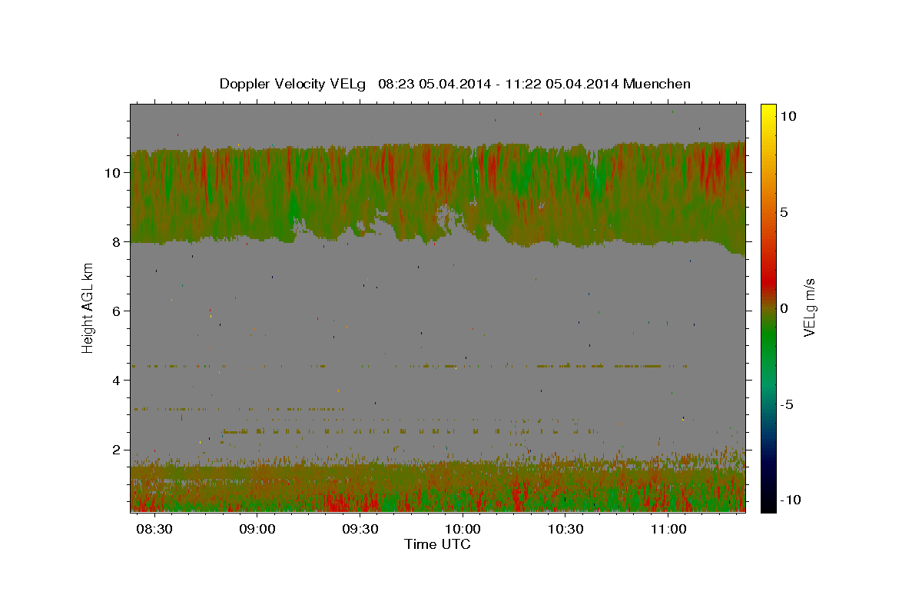Click the 08:30 time tick label
Image resolution: width=922 pixels, height=615 pixels.
pyautogui.click(x=154, y=530)
